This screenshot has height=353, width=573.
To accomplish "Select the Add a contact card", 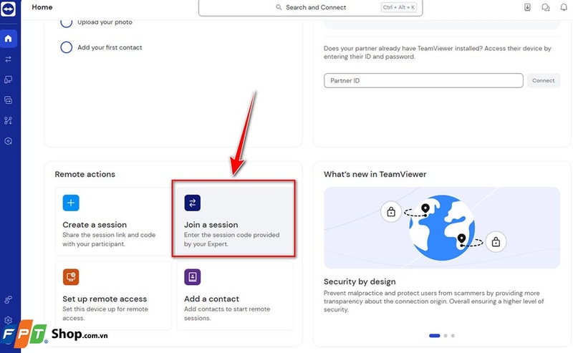I will 233,295.
